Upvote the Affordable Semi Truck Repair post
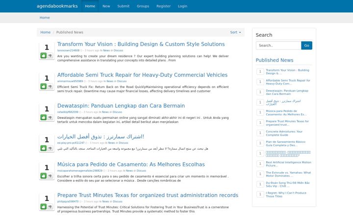 [x=44, y=86]
